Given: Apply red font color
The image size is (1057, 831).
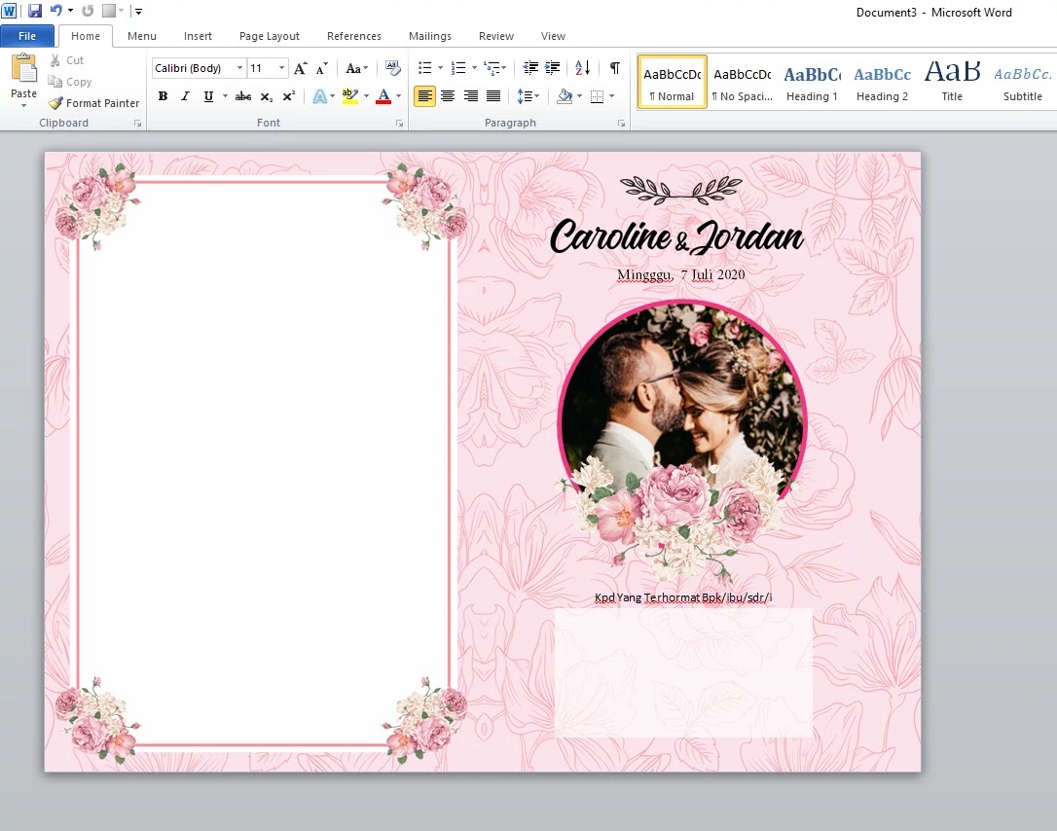Looking at the screenshot, I should 383,96.
